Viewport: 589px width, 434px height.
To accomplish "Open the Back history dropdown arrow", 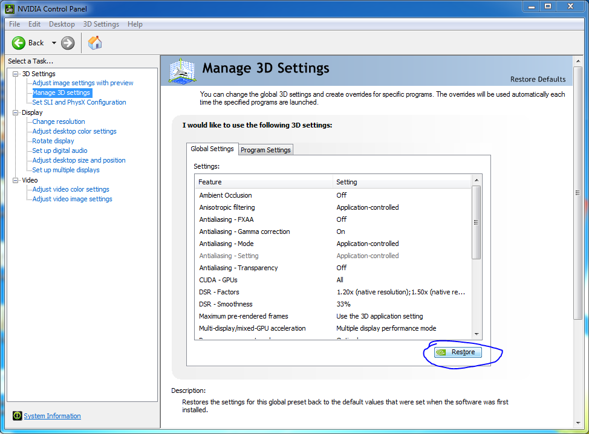I will [54, 43].
